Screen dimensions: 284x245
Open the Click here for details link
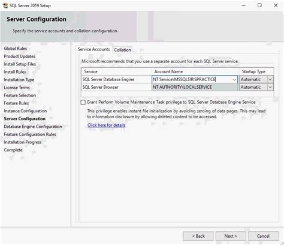click(x=107, y=125)
